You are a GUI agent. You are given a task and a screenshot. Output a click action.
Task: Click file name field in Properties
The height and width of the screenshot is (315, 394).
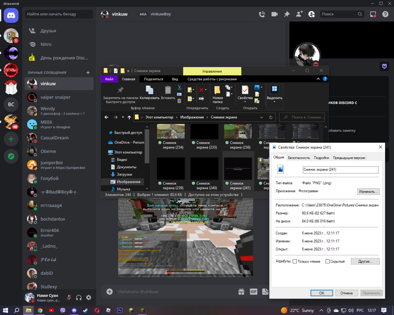[340, 170]
